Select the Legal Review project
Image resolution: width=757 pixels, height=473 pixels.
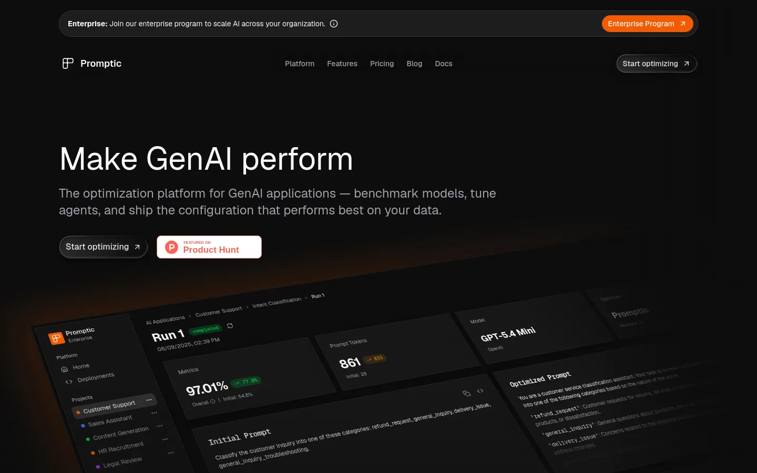point(122,462)
